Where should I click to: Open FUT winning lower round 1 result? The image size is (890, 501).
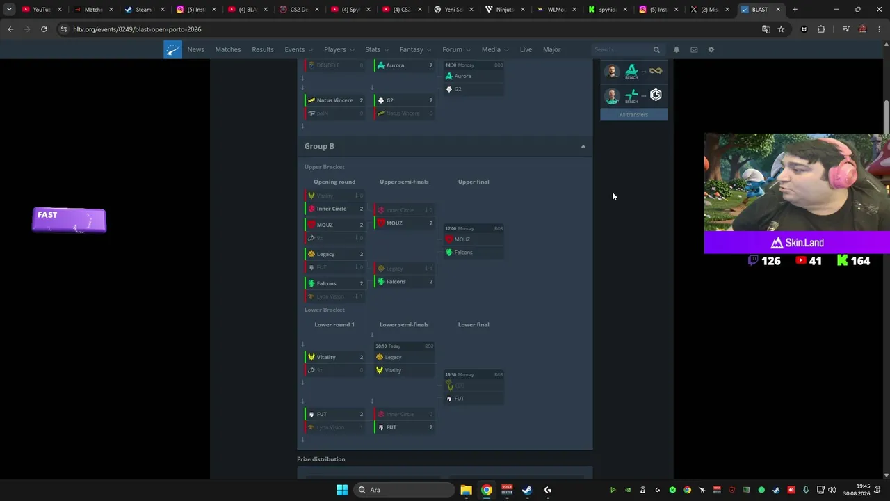tap(335, 414)
